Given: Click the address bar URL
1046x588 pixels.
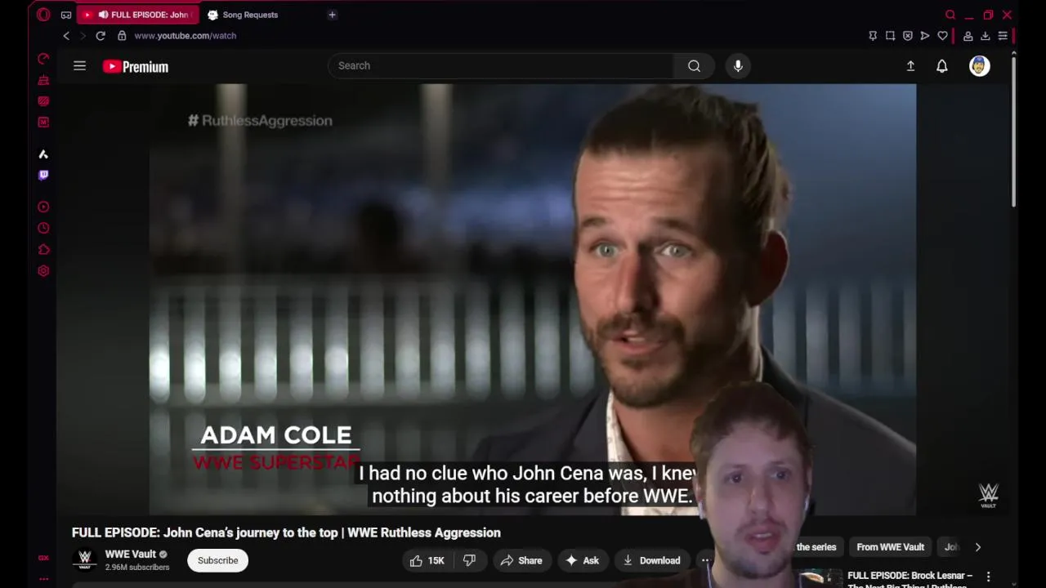Looking at the screenshot, I should 186,36.
